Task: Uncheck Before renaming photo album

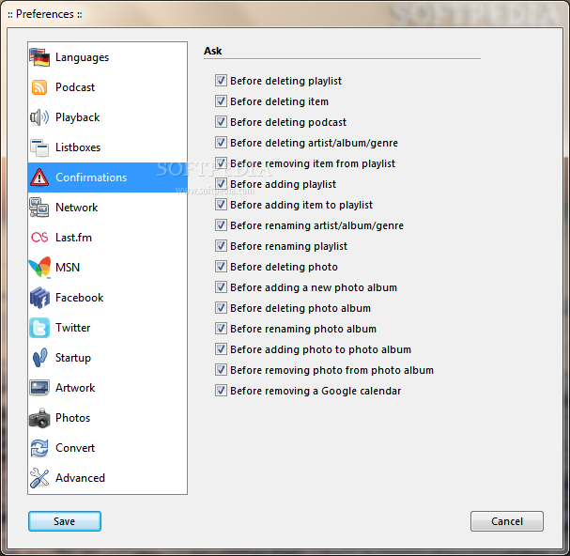Action: click(x=221, y=329)
